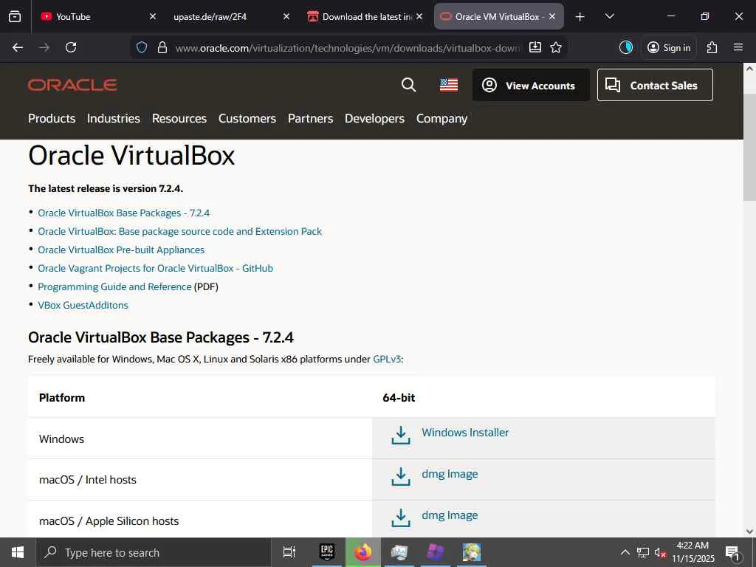This screenshot has width=756, height=567.
Task: Open tracking protection shield info
Action: [141, 48]
